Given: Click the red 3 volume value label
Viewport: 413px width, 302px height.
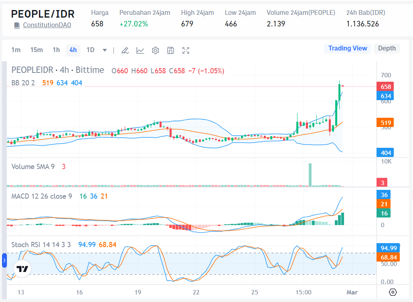Looking at the screenshot, I should click(382, 183).
